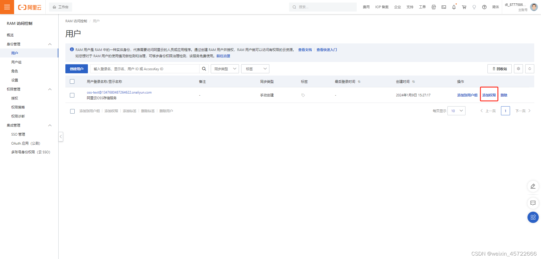Open the 查看文档 link
Screen dimensions: 541x259
point(305,50)
